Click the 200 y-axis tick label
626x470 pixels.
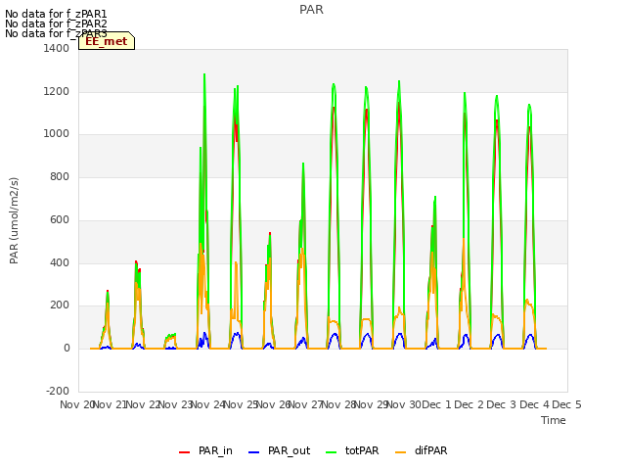(60, 305)
